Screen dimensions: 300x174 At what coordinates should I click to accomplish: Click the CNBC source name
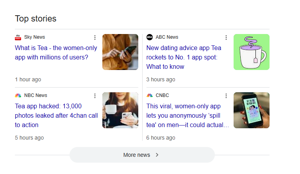point(162,95)
